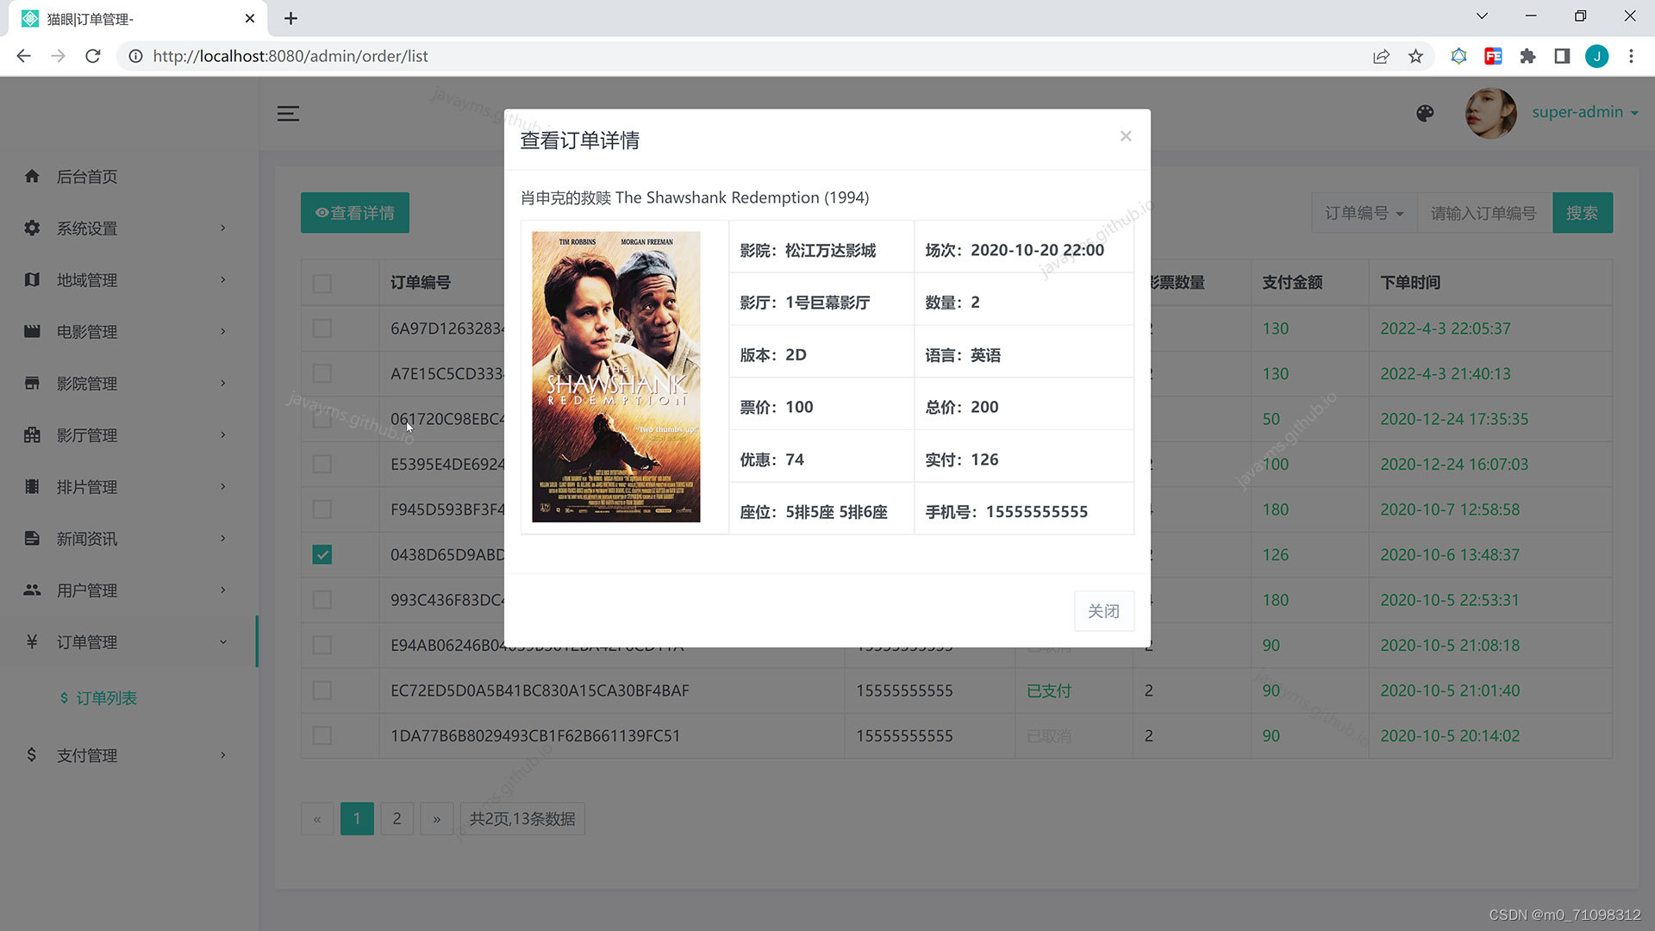Open the 支付管理 sidebar menu
Viewport: 1655px width, 931px height.
pos(128,755)
